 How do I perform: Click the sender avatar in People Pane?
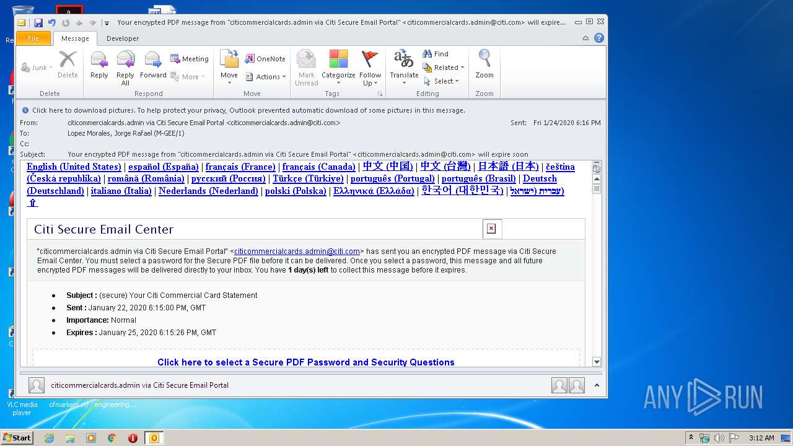(x=37, y=385)
